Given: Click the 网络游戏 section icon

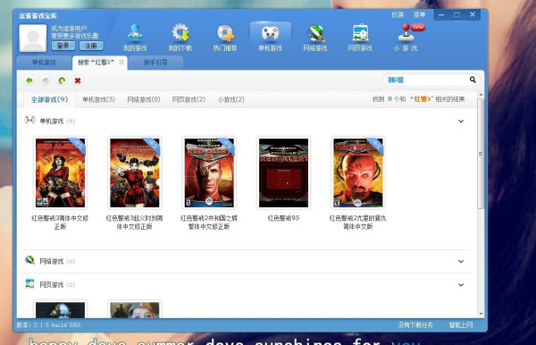Looking at the screenshot, I should pos(29,261).
